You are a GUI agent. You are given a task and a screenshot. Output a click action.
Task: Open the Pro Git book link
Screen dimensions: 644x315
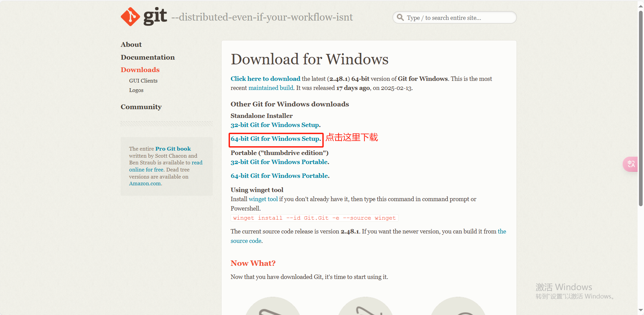(173, 149)
